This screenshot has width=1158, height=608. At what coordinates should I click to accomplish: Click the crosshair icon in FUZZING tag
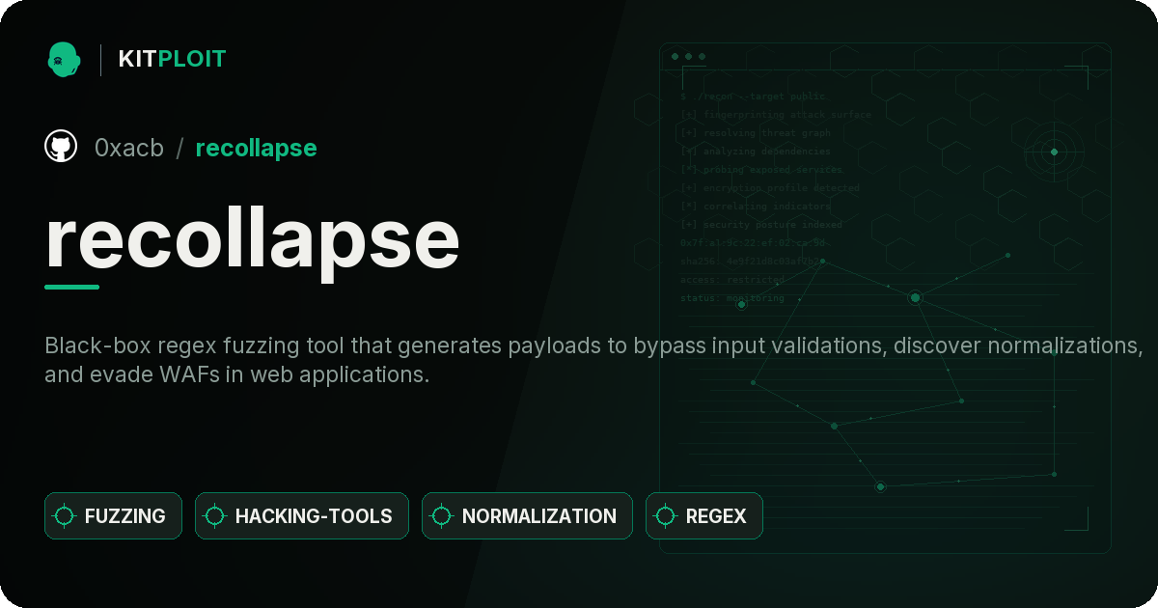(x=65, y=516)
